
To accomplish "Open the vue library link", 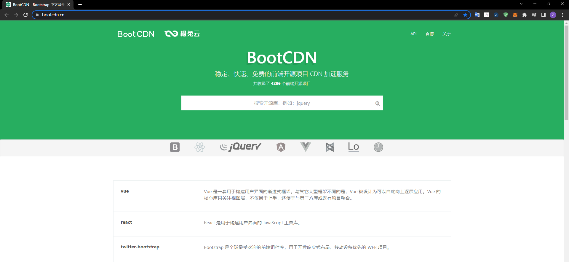I will 125,191.
